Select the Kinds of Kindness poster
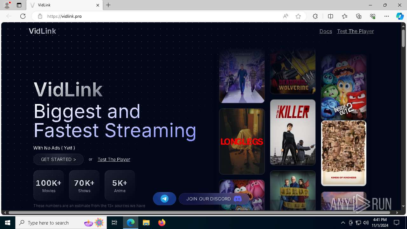The image size is (407, 229). (344, 153)
